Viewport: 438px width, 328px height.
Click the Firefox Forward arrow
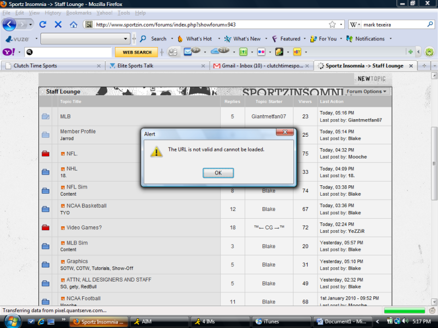click(21, 25)
